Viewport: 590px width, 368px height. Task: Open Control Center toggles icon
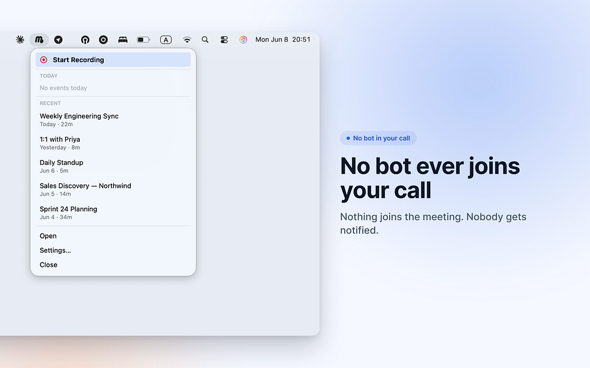tap(224, 39)
